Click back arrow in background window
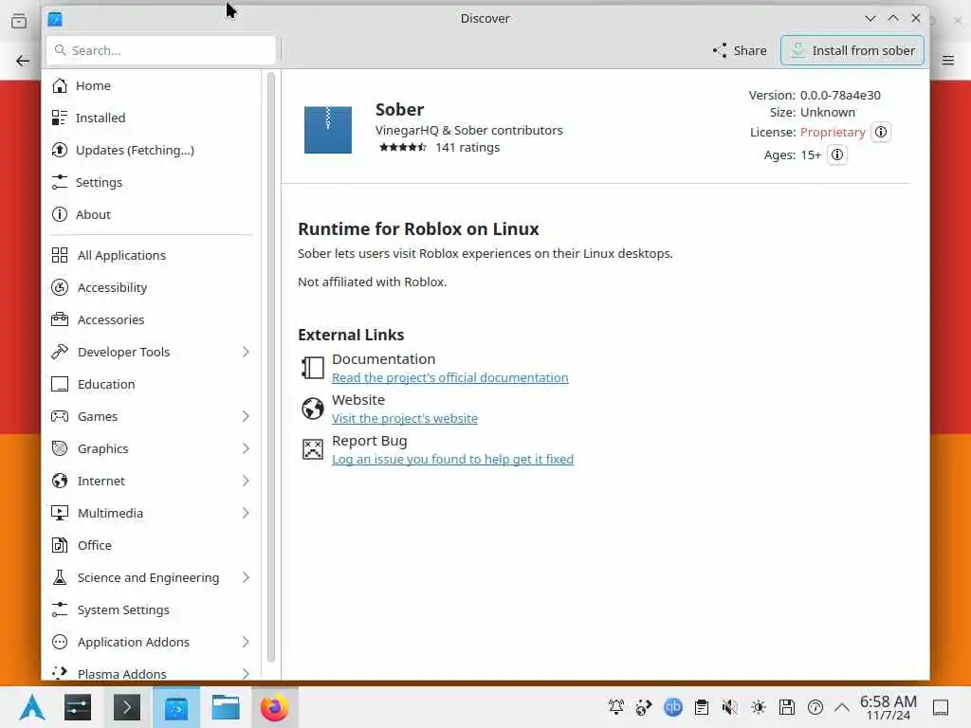971x728 pixels. (23, 61)
